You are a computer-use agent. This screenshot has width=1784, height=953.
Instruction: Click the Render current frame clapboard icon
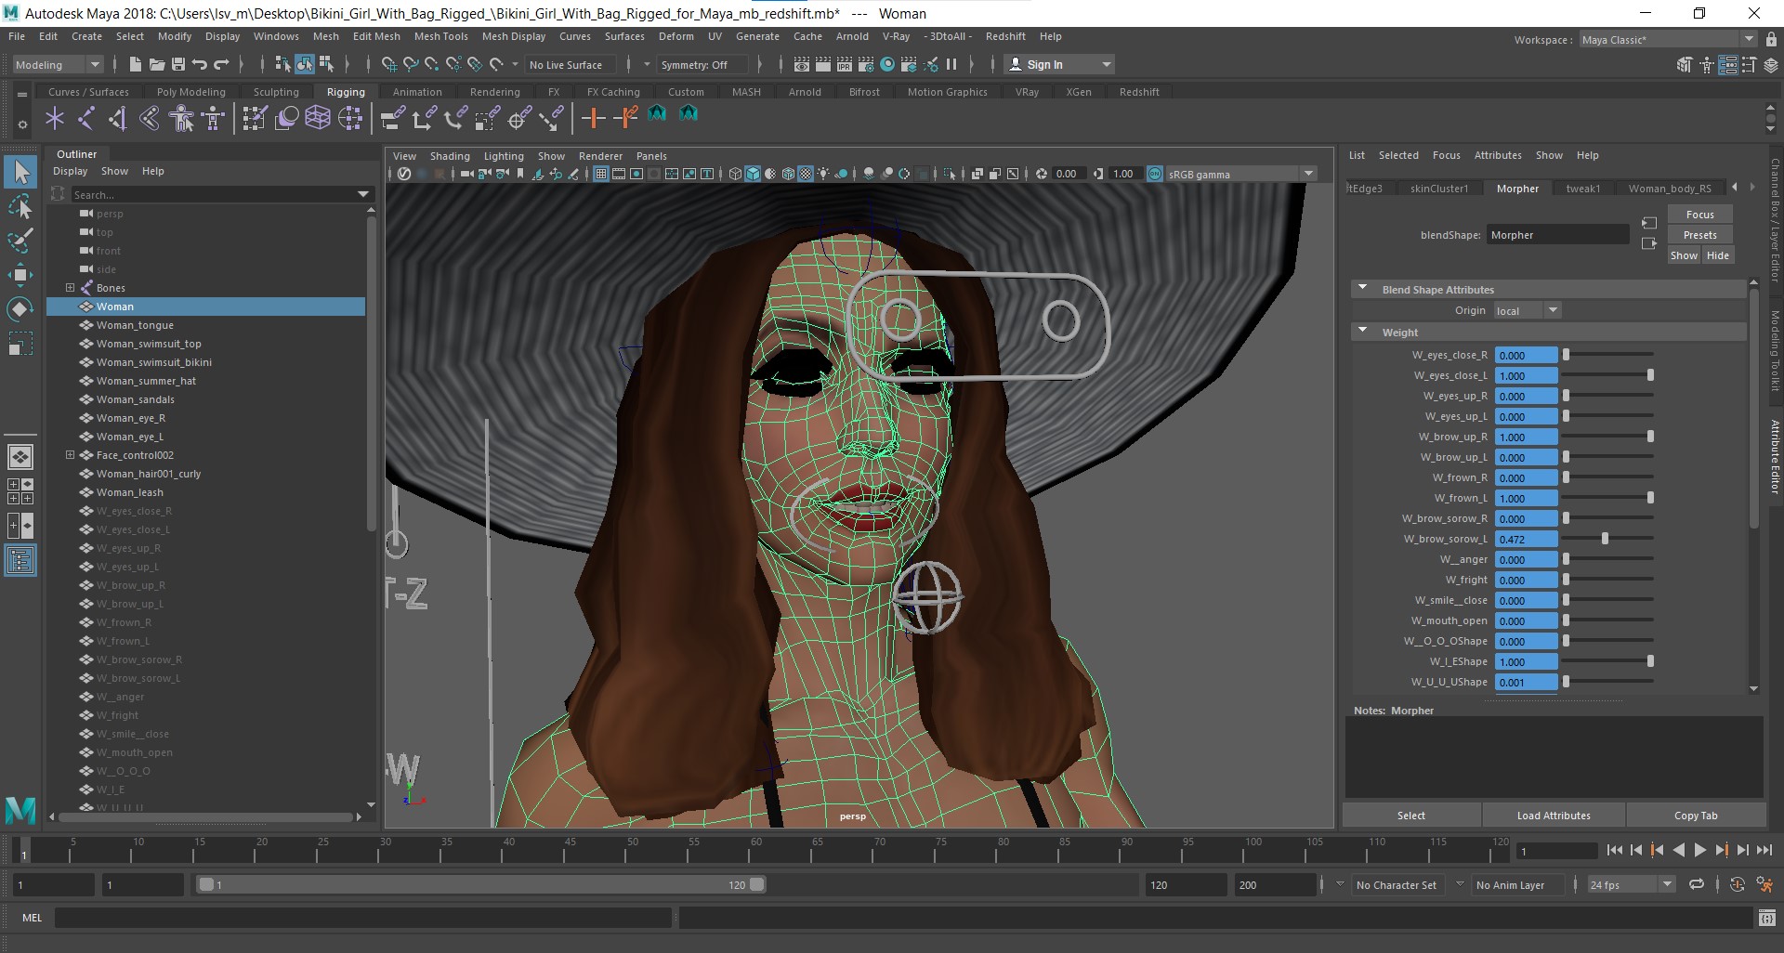[x=823, y=64]
